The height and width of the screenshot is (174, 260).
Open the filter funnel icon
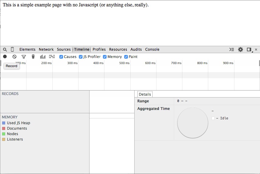coord(24,57)
